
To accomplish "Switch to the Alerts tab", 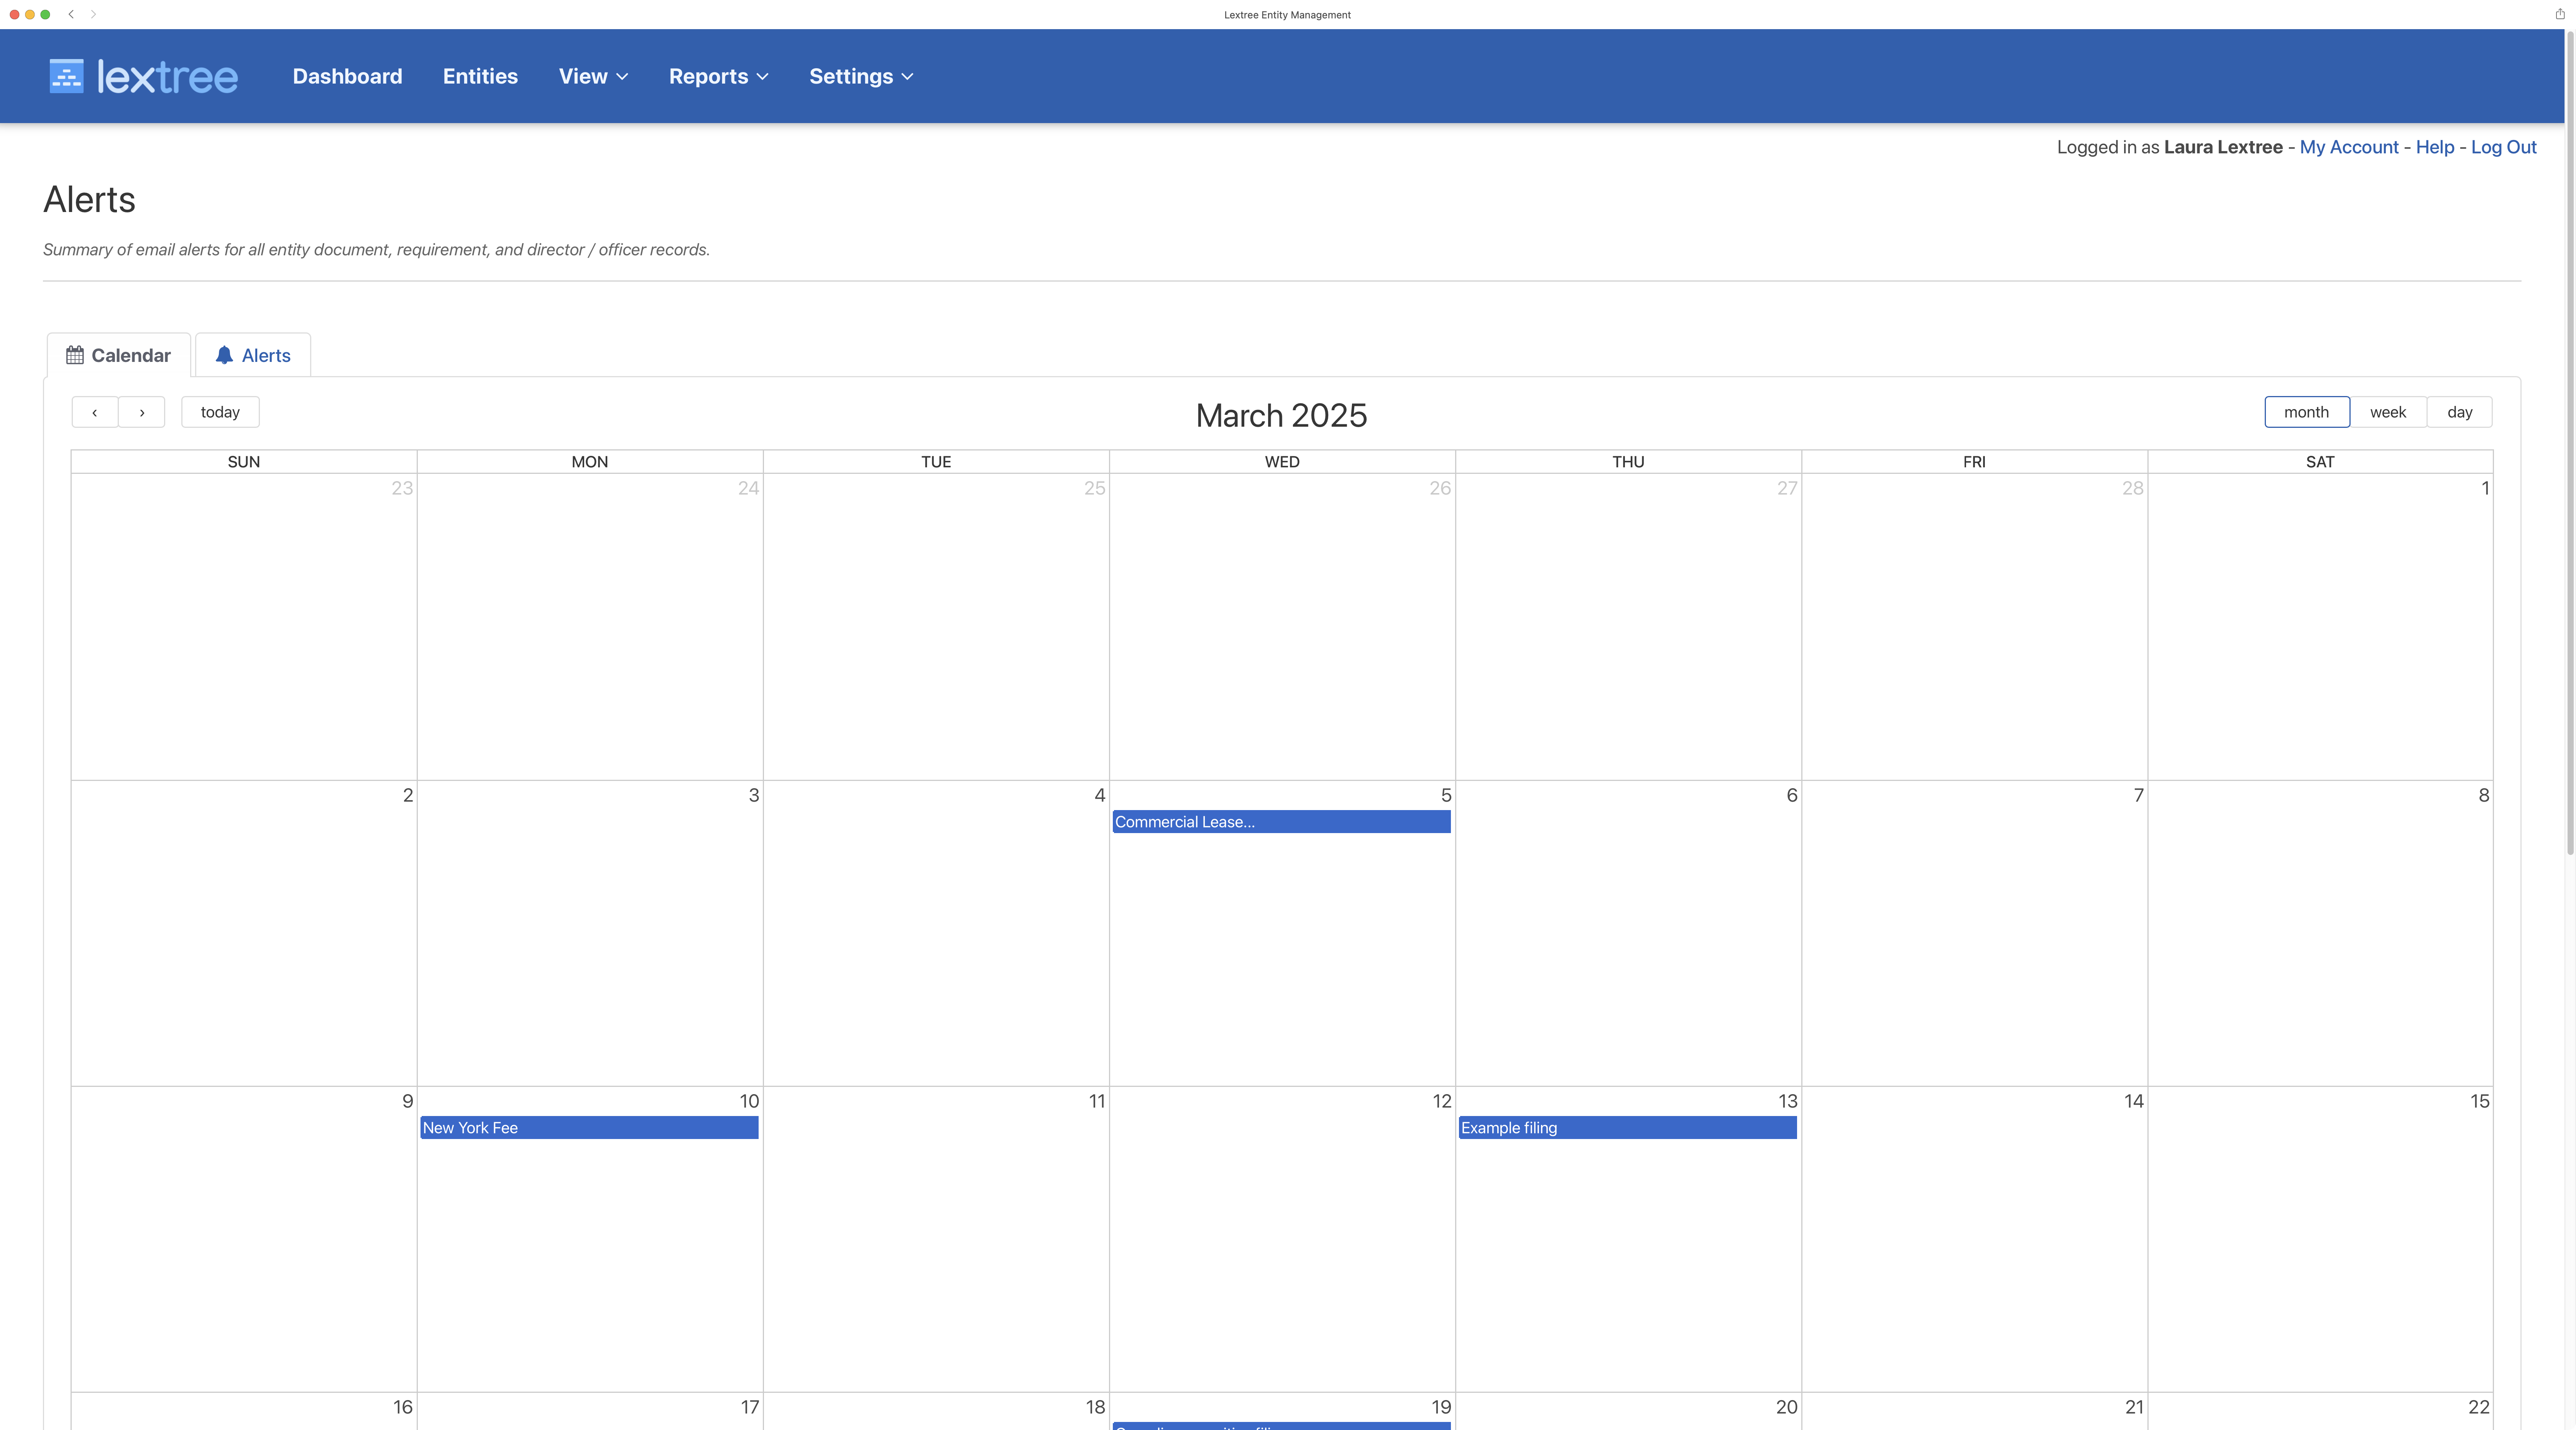I will point(253,355).
